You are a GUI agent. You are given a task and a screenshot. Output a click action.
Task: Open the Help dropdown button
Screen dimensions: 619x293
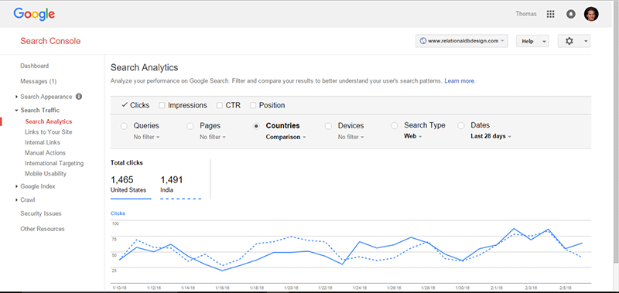pyautogui.click(x=532, y=41)
